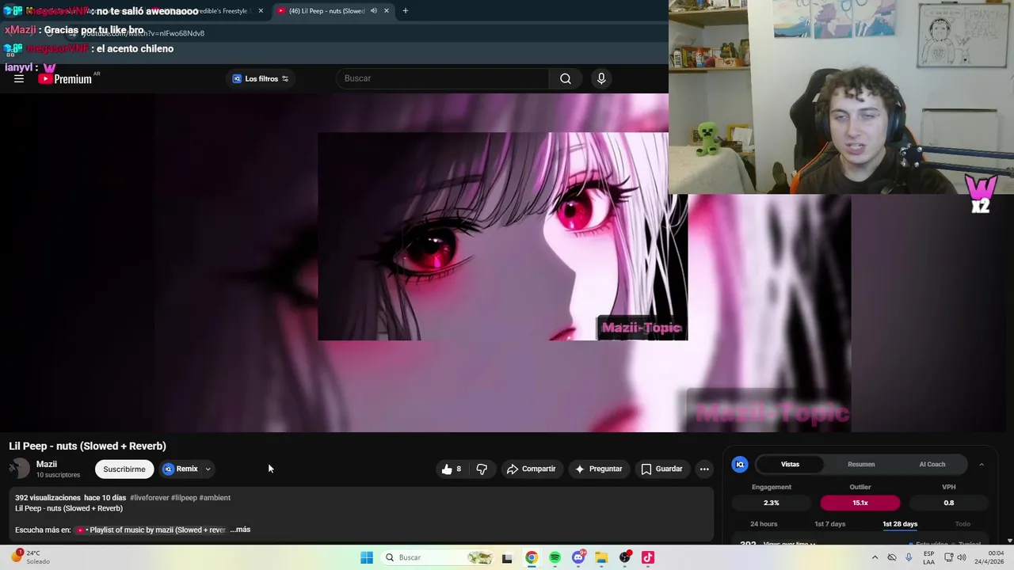Open the Preguntar AI ask button
The image size is (1014, 570).
pos(598,469)
